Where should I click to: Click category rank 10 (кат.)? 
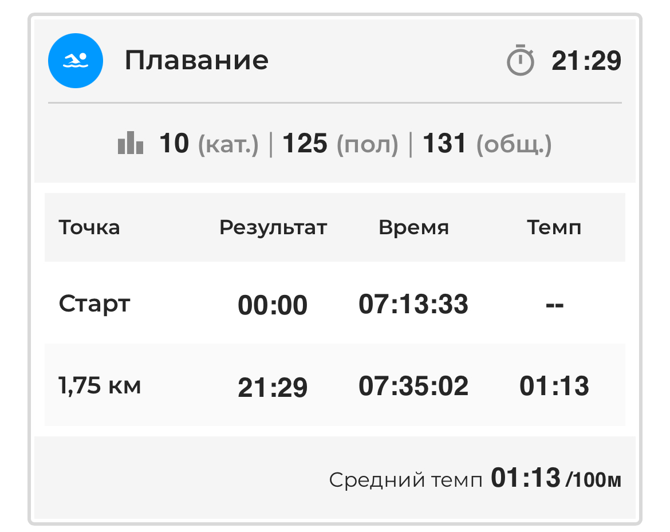[x=208, y=144]
